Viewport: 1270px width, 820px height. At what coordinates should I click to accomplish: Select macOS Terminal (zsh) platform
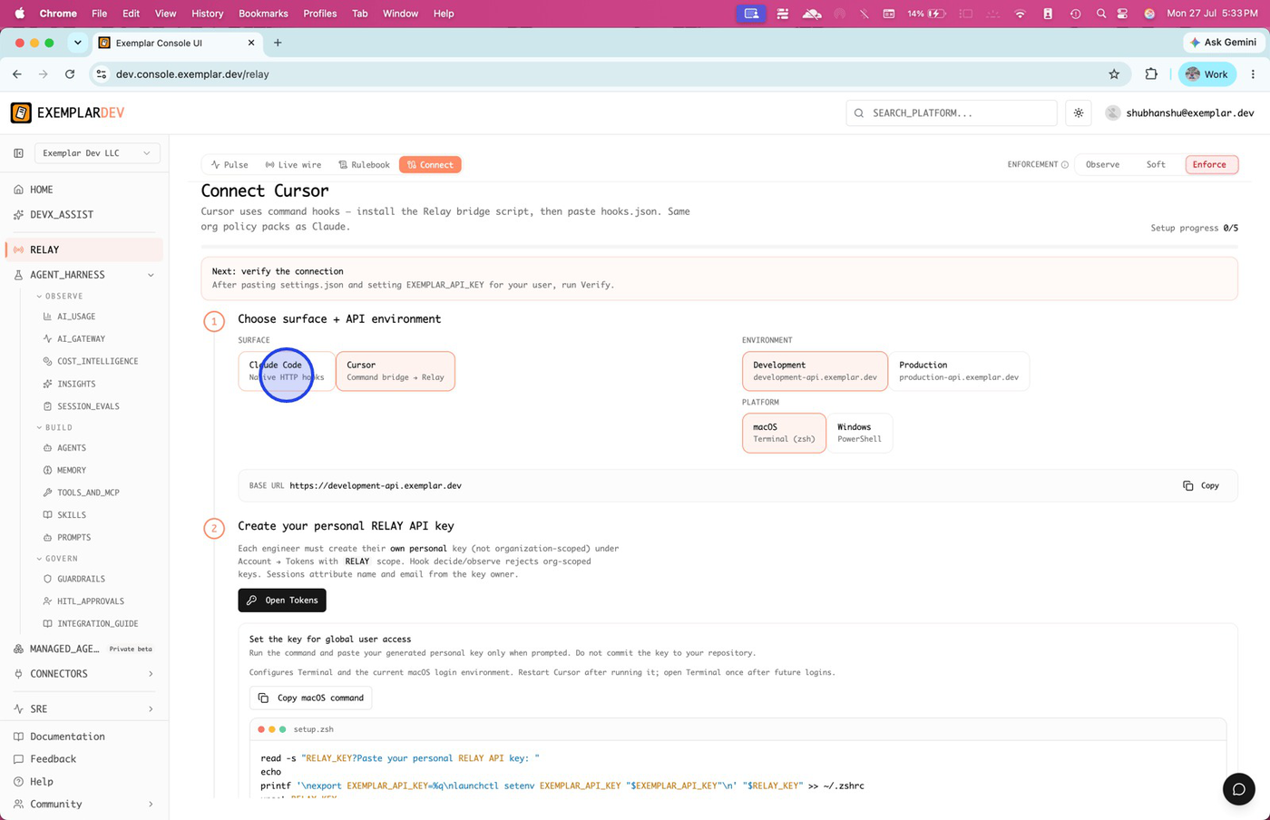(x=784, y=433)
